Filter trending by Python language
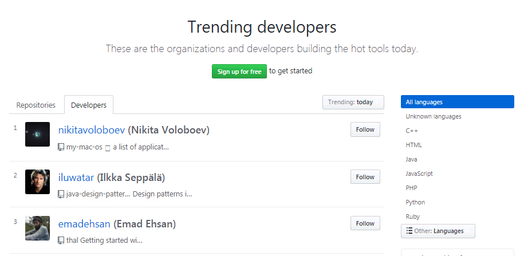 [415, 202]
